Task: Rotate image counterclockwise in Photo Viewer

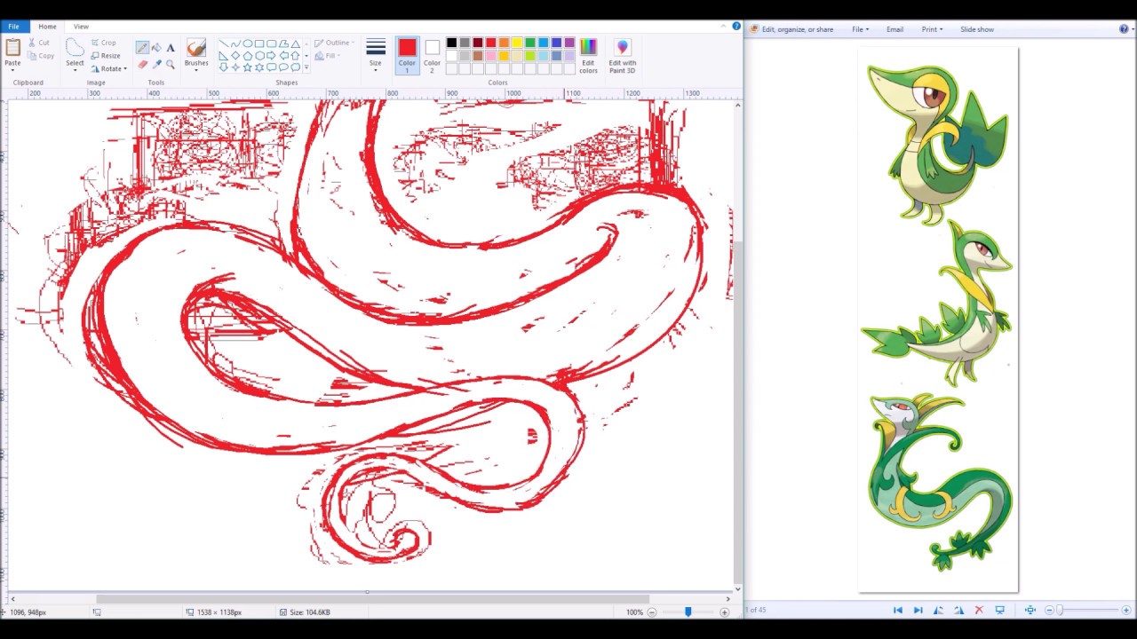Action: tap(939, 610)
